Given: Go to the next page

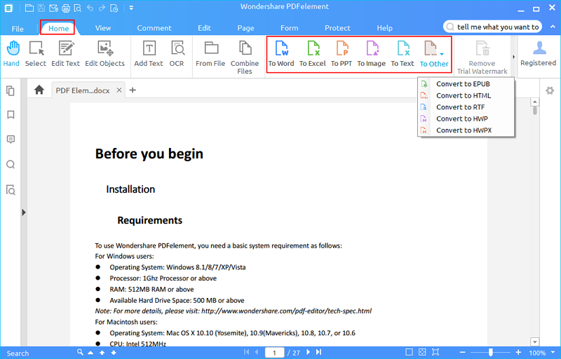Looking at the screenshot, I should pos(308,352).
